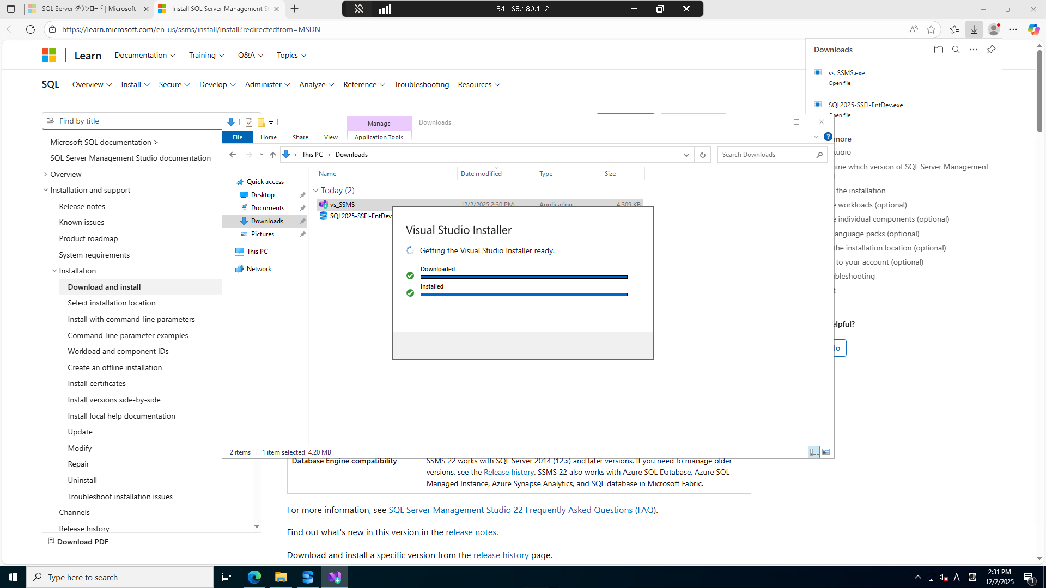Toggle Properties checkmark in quick access toolbar
This screenshot has width=1046, height=588.
tap(249, 122)
